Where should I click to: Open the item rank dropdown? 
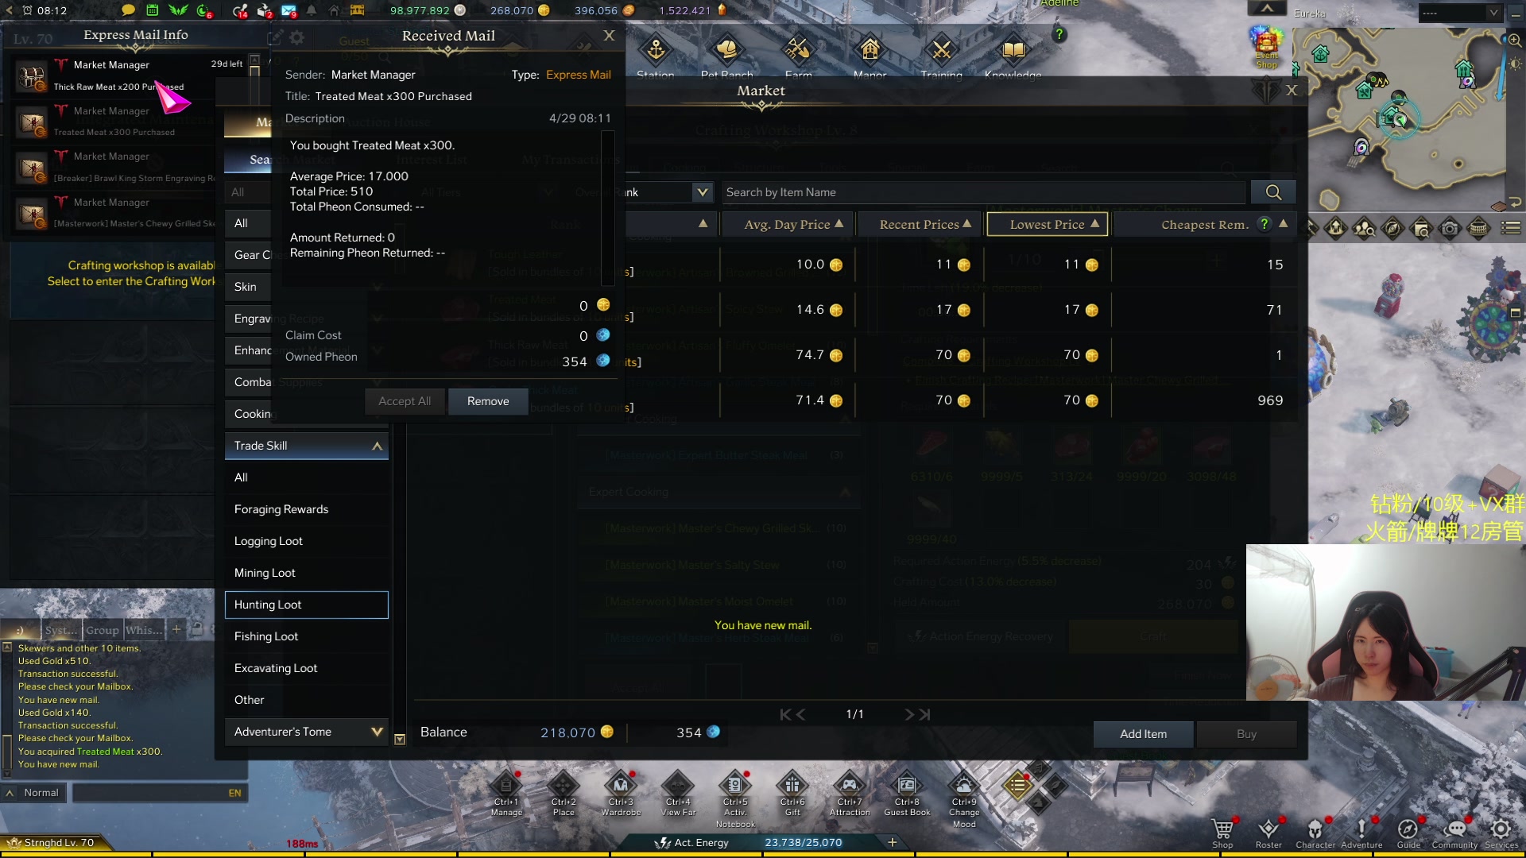click(x=702, y=192)
